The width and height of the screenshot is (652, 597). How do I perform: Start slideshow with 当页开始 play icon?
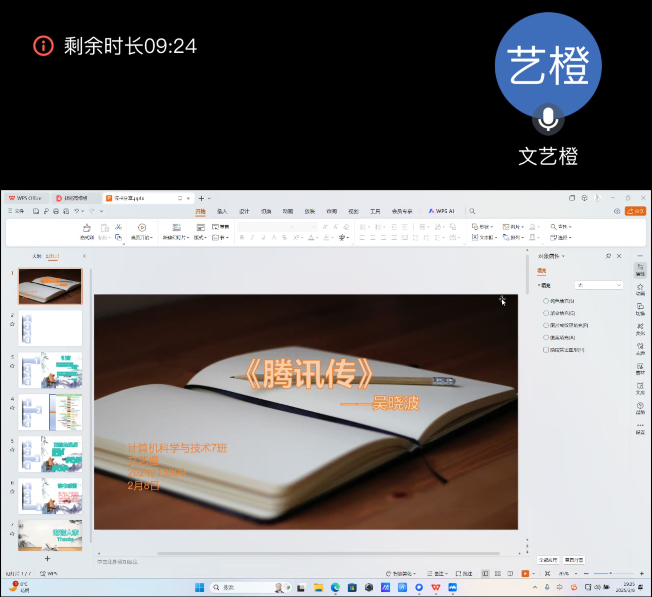[142, 228]
